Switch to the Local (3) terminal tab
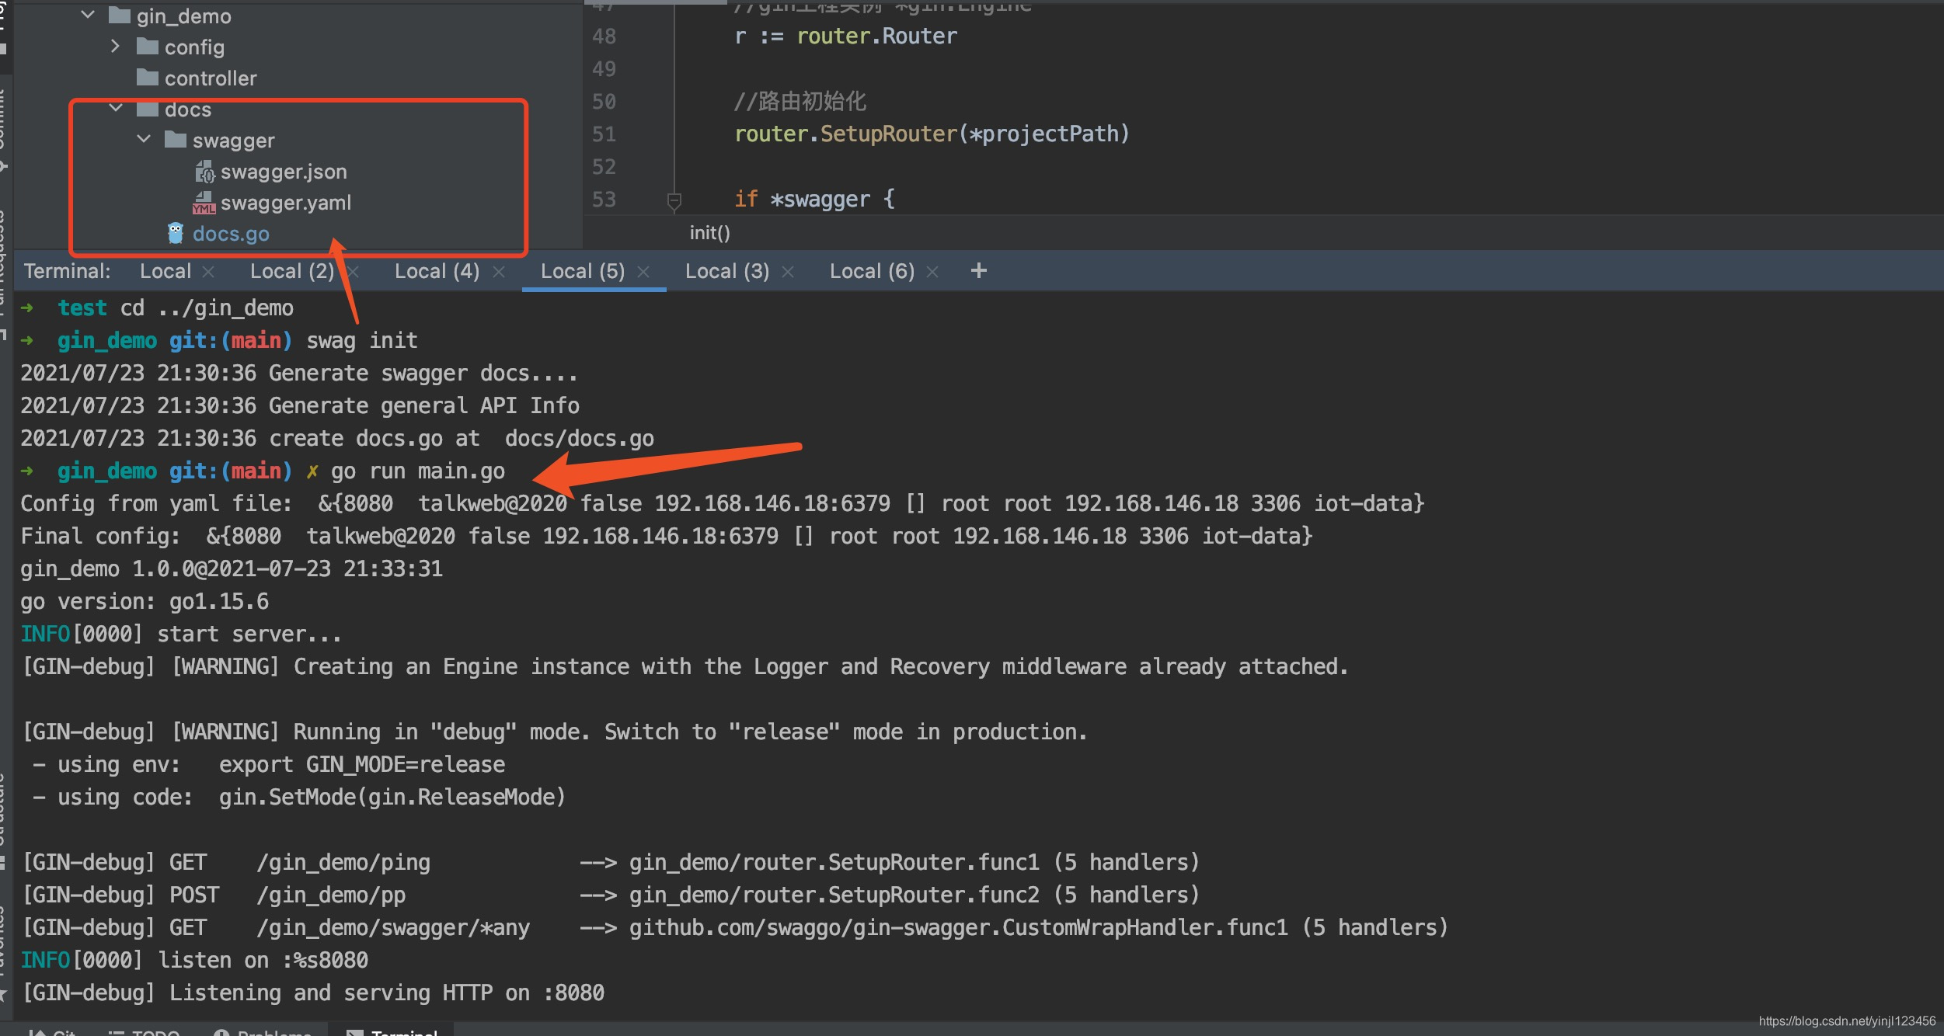Viewport: 1944px width, 1036px height. pos(727,271)
